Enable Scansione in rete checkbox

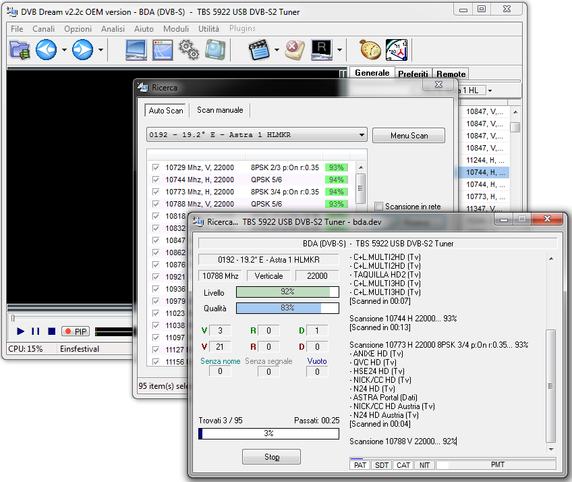click(378, 207)
